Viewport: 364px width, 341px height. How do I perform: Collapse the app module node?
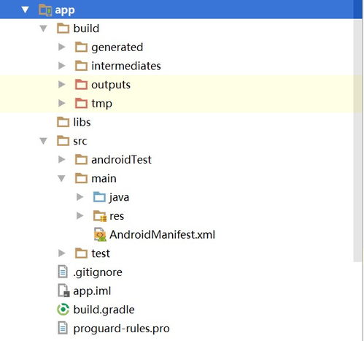tap(25, 10)
